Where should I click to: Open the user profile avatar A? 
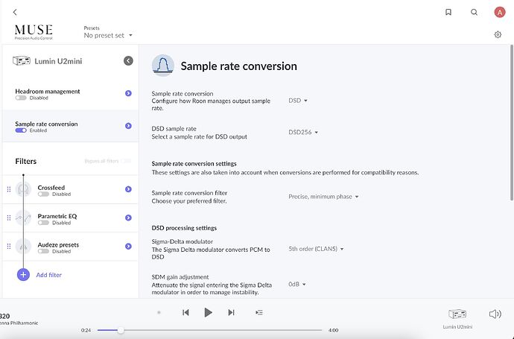coord(500,12)
